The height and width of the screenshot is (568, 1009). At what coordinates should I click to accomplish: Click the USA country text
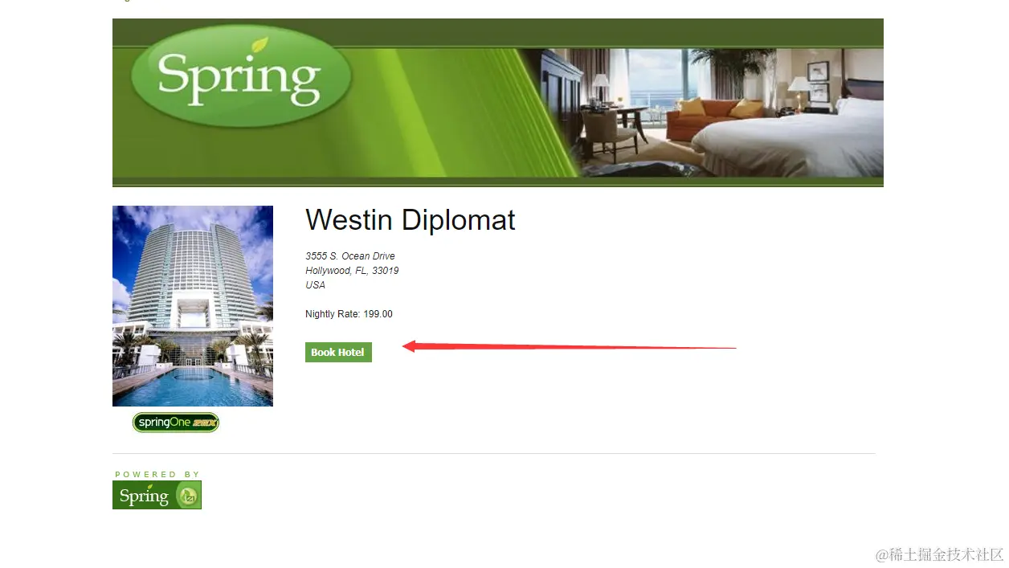[315, 285]
